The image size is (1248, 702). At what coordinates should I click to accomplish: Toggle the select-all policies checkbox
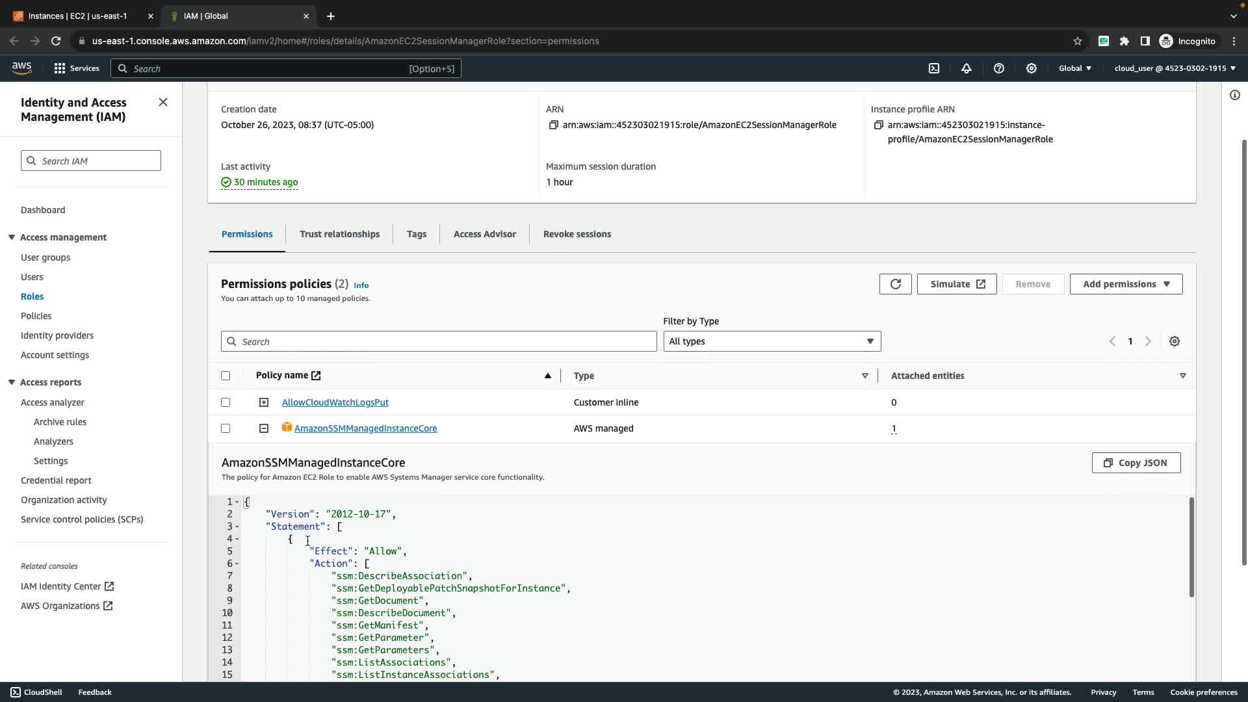226,376
